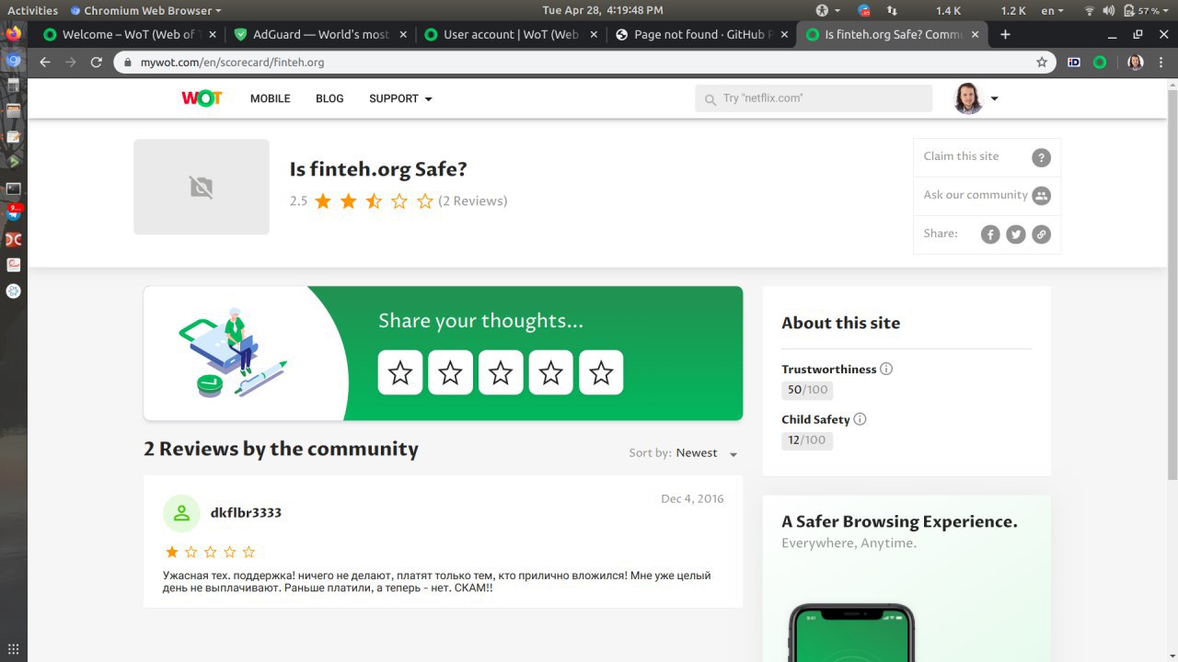Image resolution: width=1178 pixels, height=662 pixels.
Task: Click the community people icon
Action: pos(1041,196)
